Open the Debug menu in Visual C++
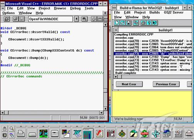Screen dimensions: 194x140 click(75, 8)
